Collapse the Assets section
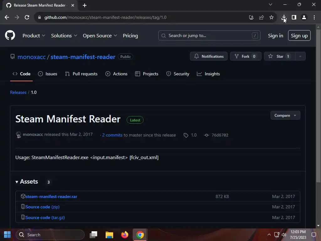 (x=27, y=182)
